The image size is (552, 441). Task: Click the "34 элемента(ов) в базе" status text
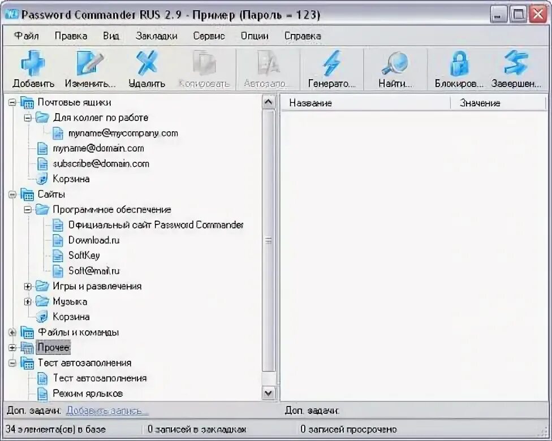(x=56, y=429)
